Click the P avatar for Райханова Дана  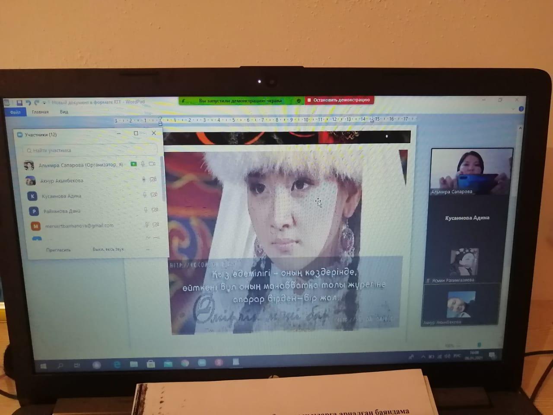pos(34,211)
